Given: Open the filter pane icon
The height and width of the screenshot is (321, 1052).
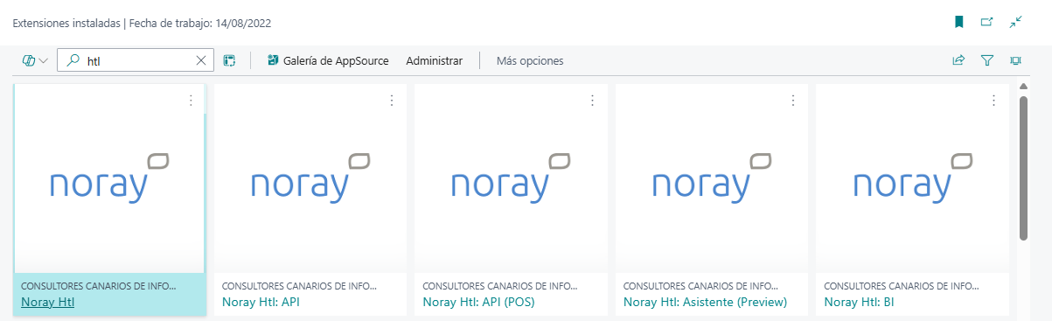Looking at the screenshot, I should (987, 60).
